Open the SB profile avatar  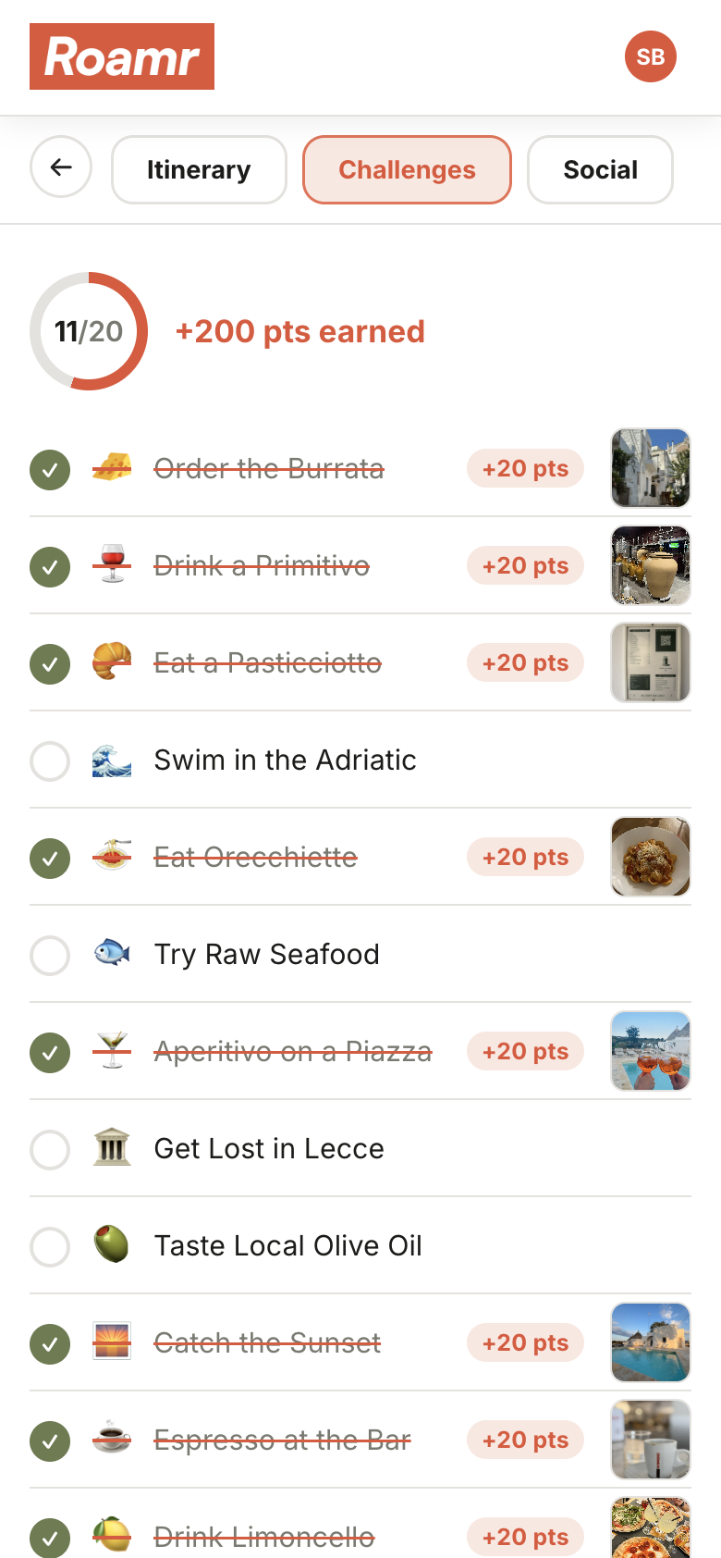pyautogui.click(x=651, y=56)
